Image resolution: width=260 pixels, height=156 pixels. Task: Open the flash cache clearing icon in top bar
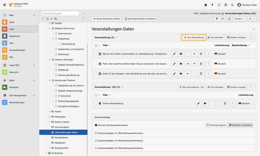click(212, 5)
